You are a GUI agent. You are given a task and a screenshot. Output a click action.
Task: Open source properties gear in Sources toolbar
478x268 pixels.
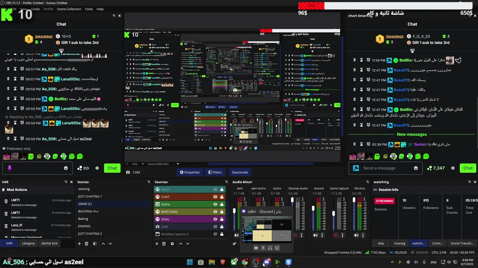(172, 244)
